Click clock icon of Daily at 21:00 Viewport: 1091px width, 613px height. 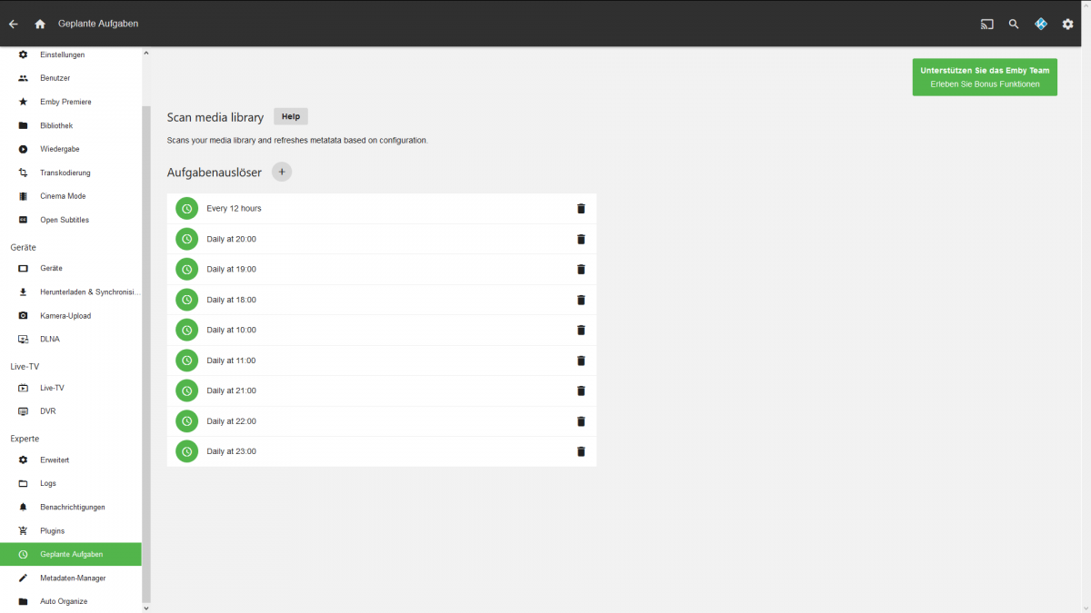coord(186,391)
